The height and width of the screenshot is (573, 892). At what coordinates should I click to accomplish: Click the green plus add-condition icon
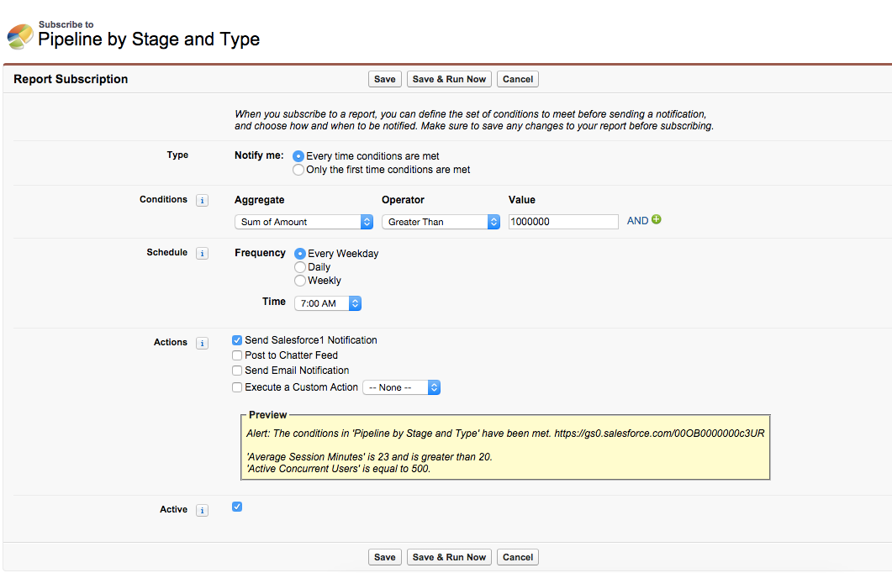click(x=657, y=220)
